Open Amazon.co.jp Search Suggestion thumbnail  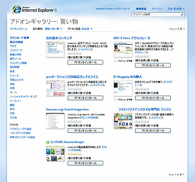[55, 121]
